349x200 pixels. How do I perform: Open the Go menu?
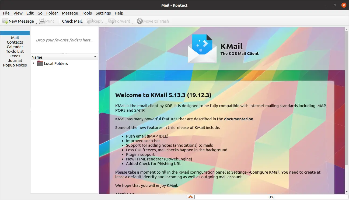pyautogui.click(x=40, y=13)
